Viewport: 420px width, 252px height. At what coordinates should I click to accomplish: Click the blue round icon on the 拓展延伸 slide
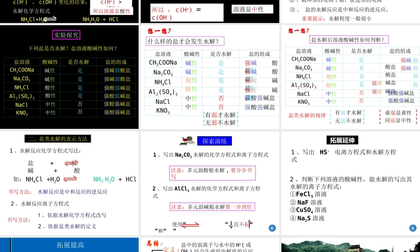(413, 228)
